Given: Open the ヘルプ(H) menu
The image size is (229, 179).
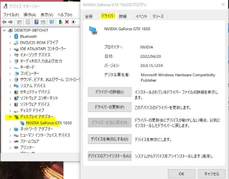Looking at the screenshot, I should [x=65, y=15].
